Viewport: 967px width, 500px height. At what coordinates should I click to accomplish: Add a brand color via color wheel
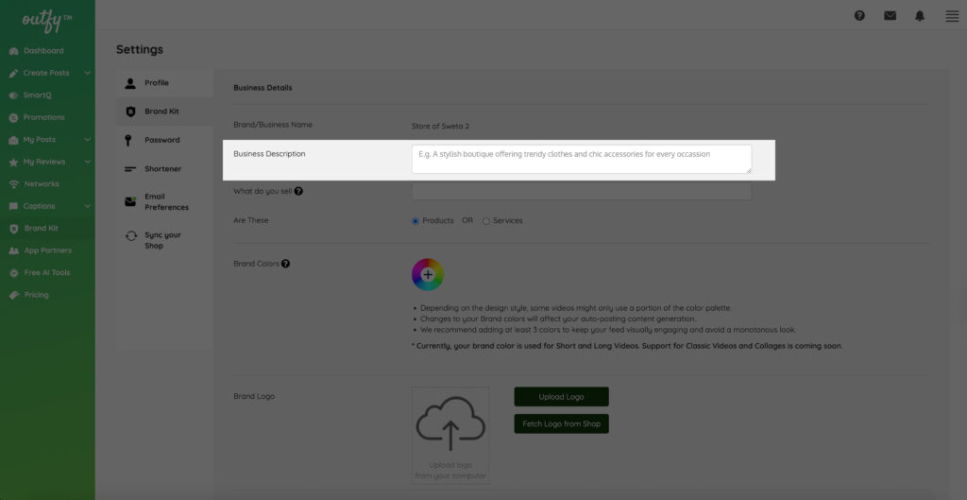pyautogui.click(x=428, y=274)
